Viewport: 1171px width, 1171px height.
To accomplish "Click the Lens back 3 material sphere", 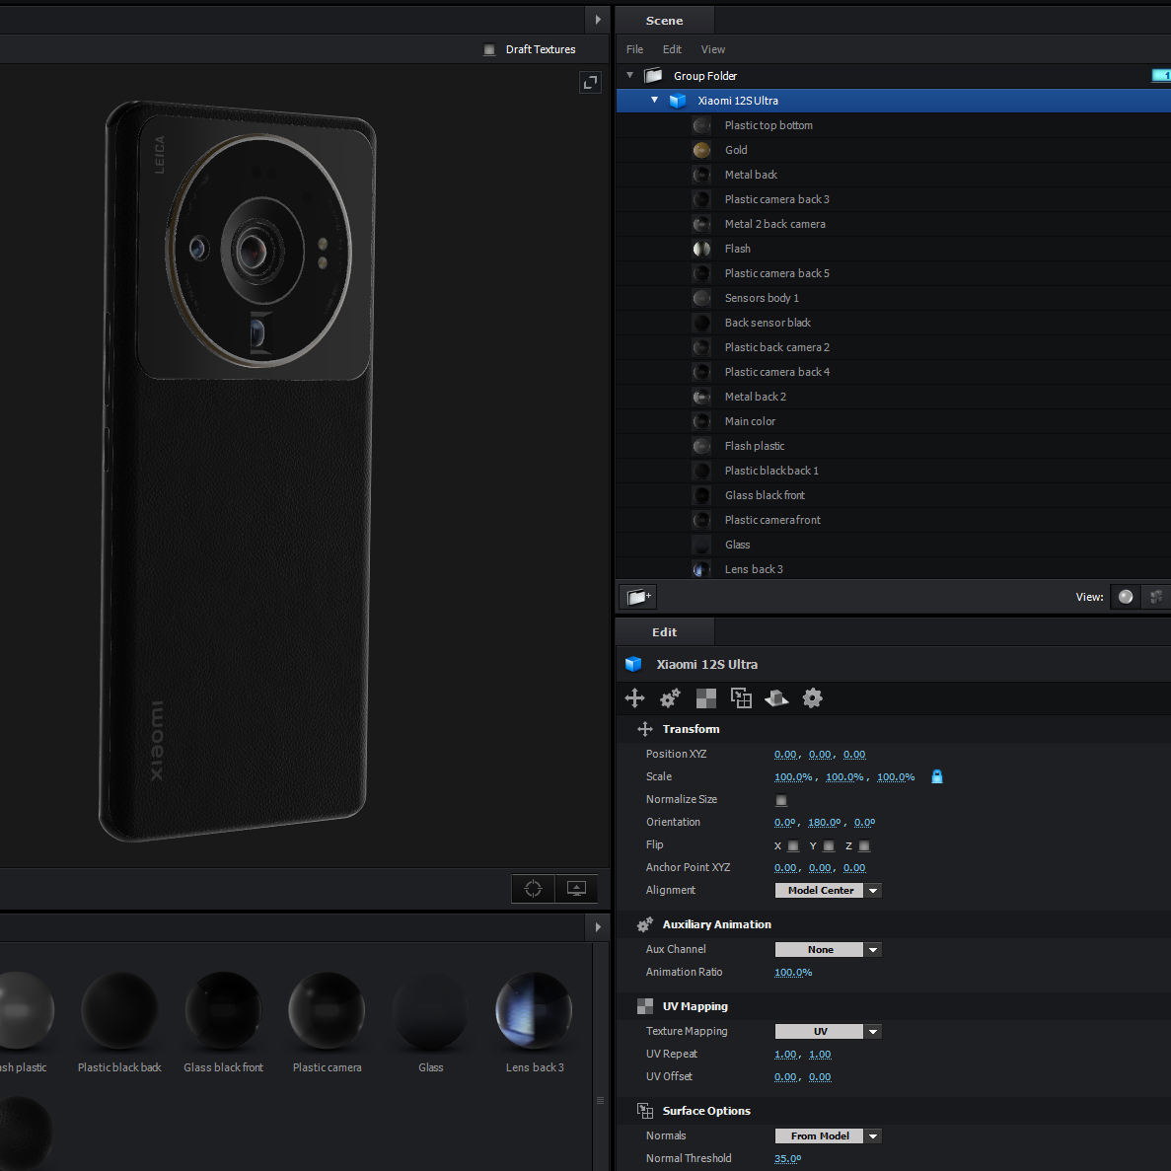I will (x=534, y=1011).
